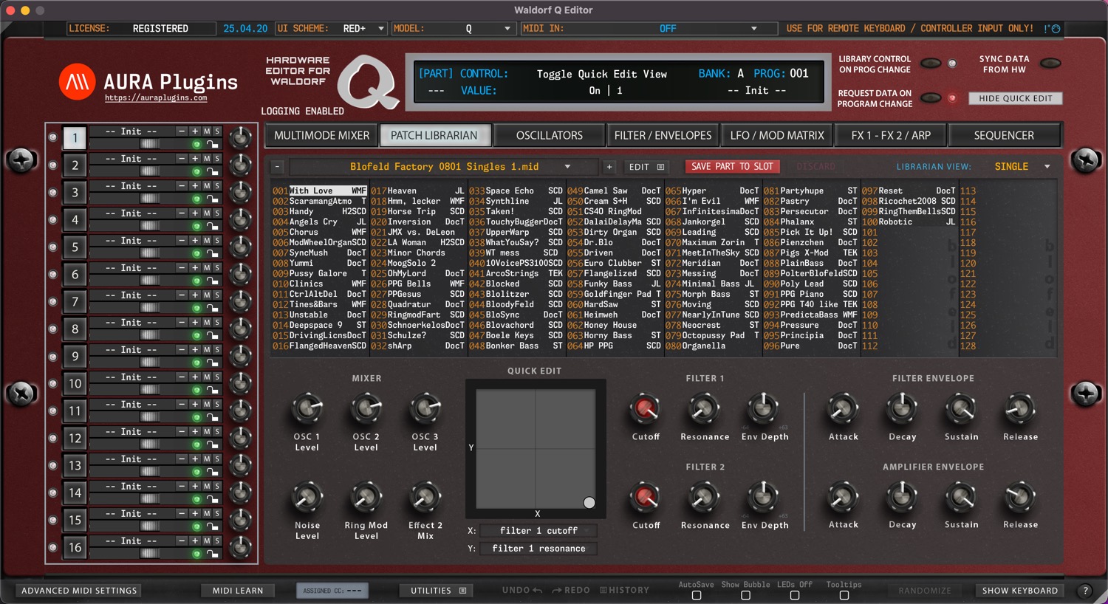Open the Utilities menu
The width and height of the screenshot is (1108, 604).
point(437,591)
